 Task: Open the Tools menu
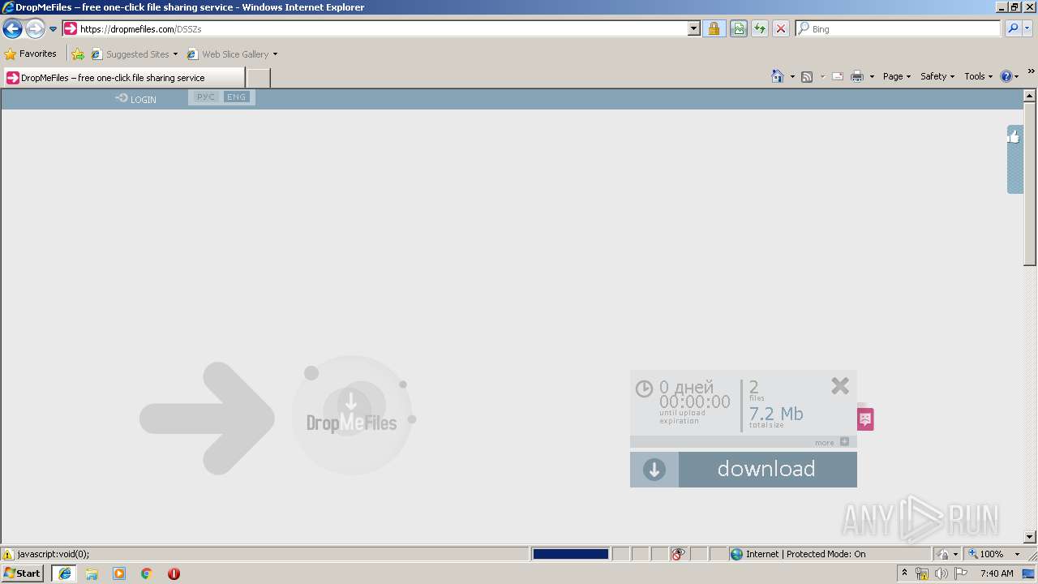978,76
